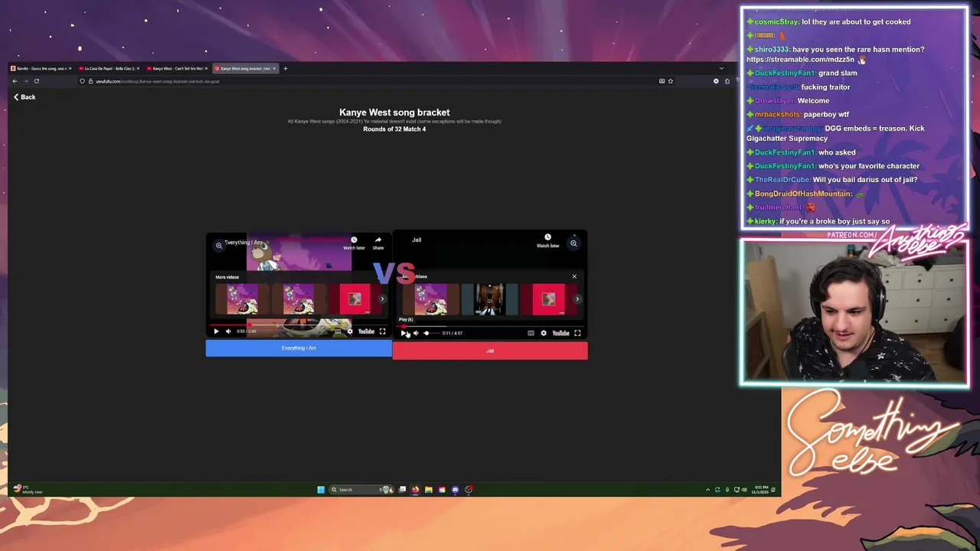
Task: Close the Bandle tab
Action: tap(70, 69)
